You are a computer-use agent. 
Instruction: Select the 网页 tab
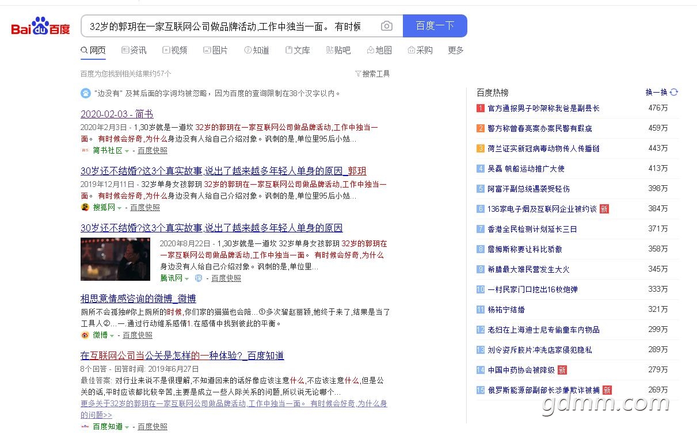pyautogui.click(x=93, y=50)
